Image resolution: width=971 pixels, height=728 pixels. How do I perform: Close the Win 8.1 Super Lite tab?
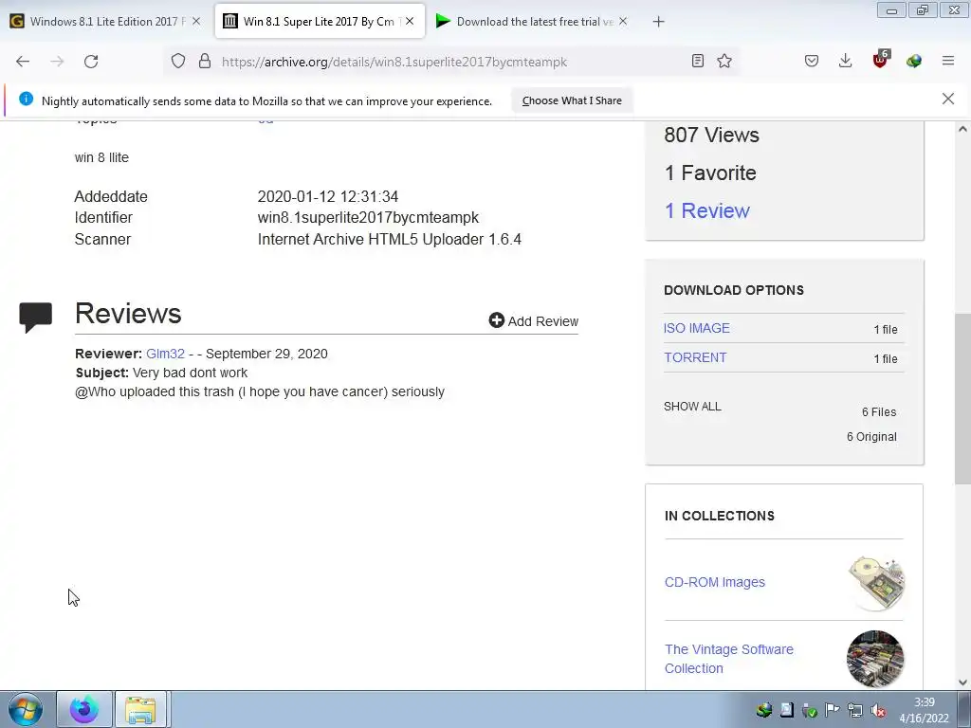(410, 21)
